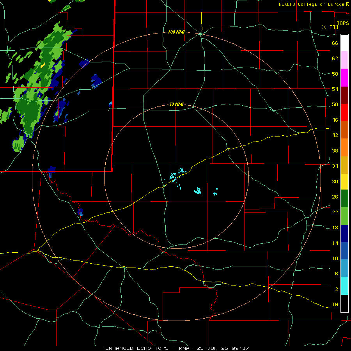
Task: Select the steel blue swatch below 10
Action: (x=344, y=268)
